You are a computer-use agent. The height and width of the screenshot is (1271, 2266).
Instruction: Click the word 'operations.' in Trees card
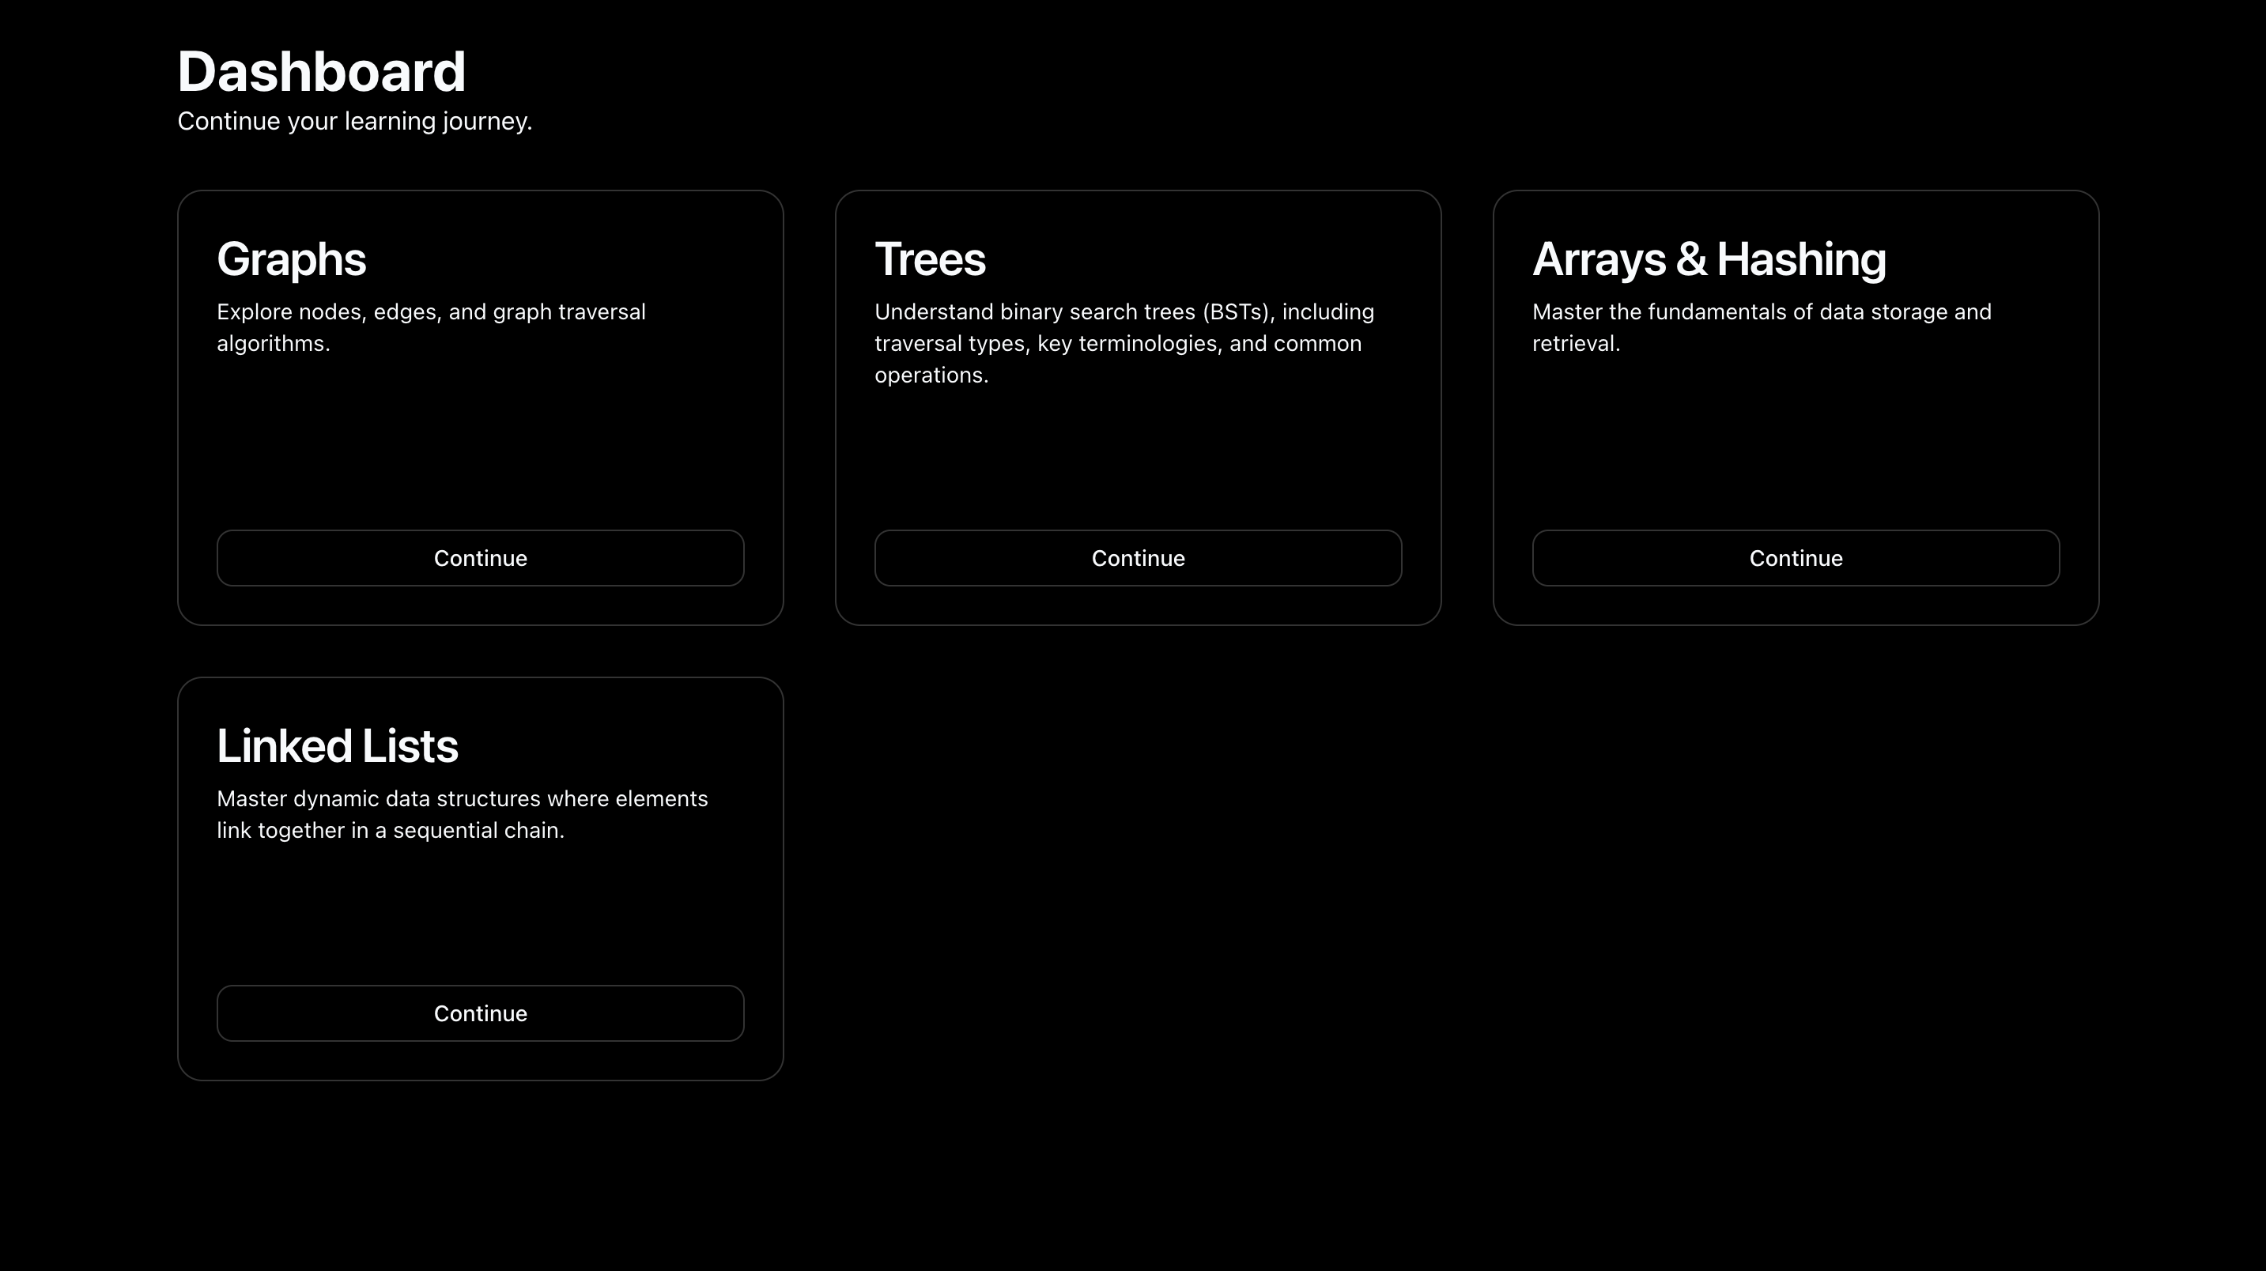coord(931,375)
